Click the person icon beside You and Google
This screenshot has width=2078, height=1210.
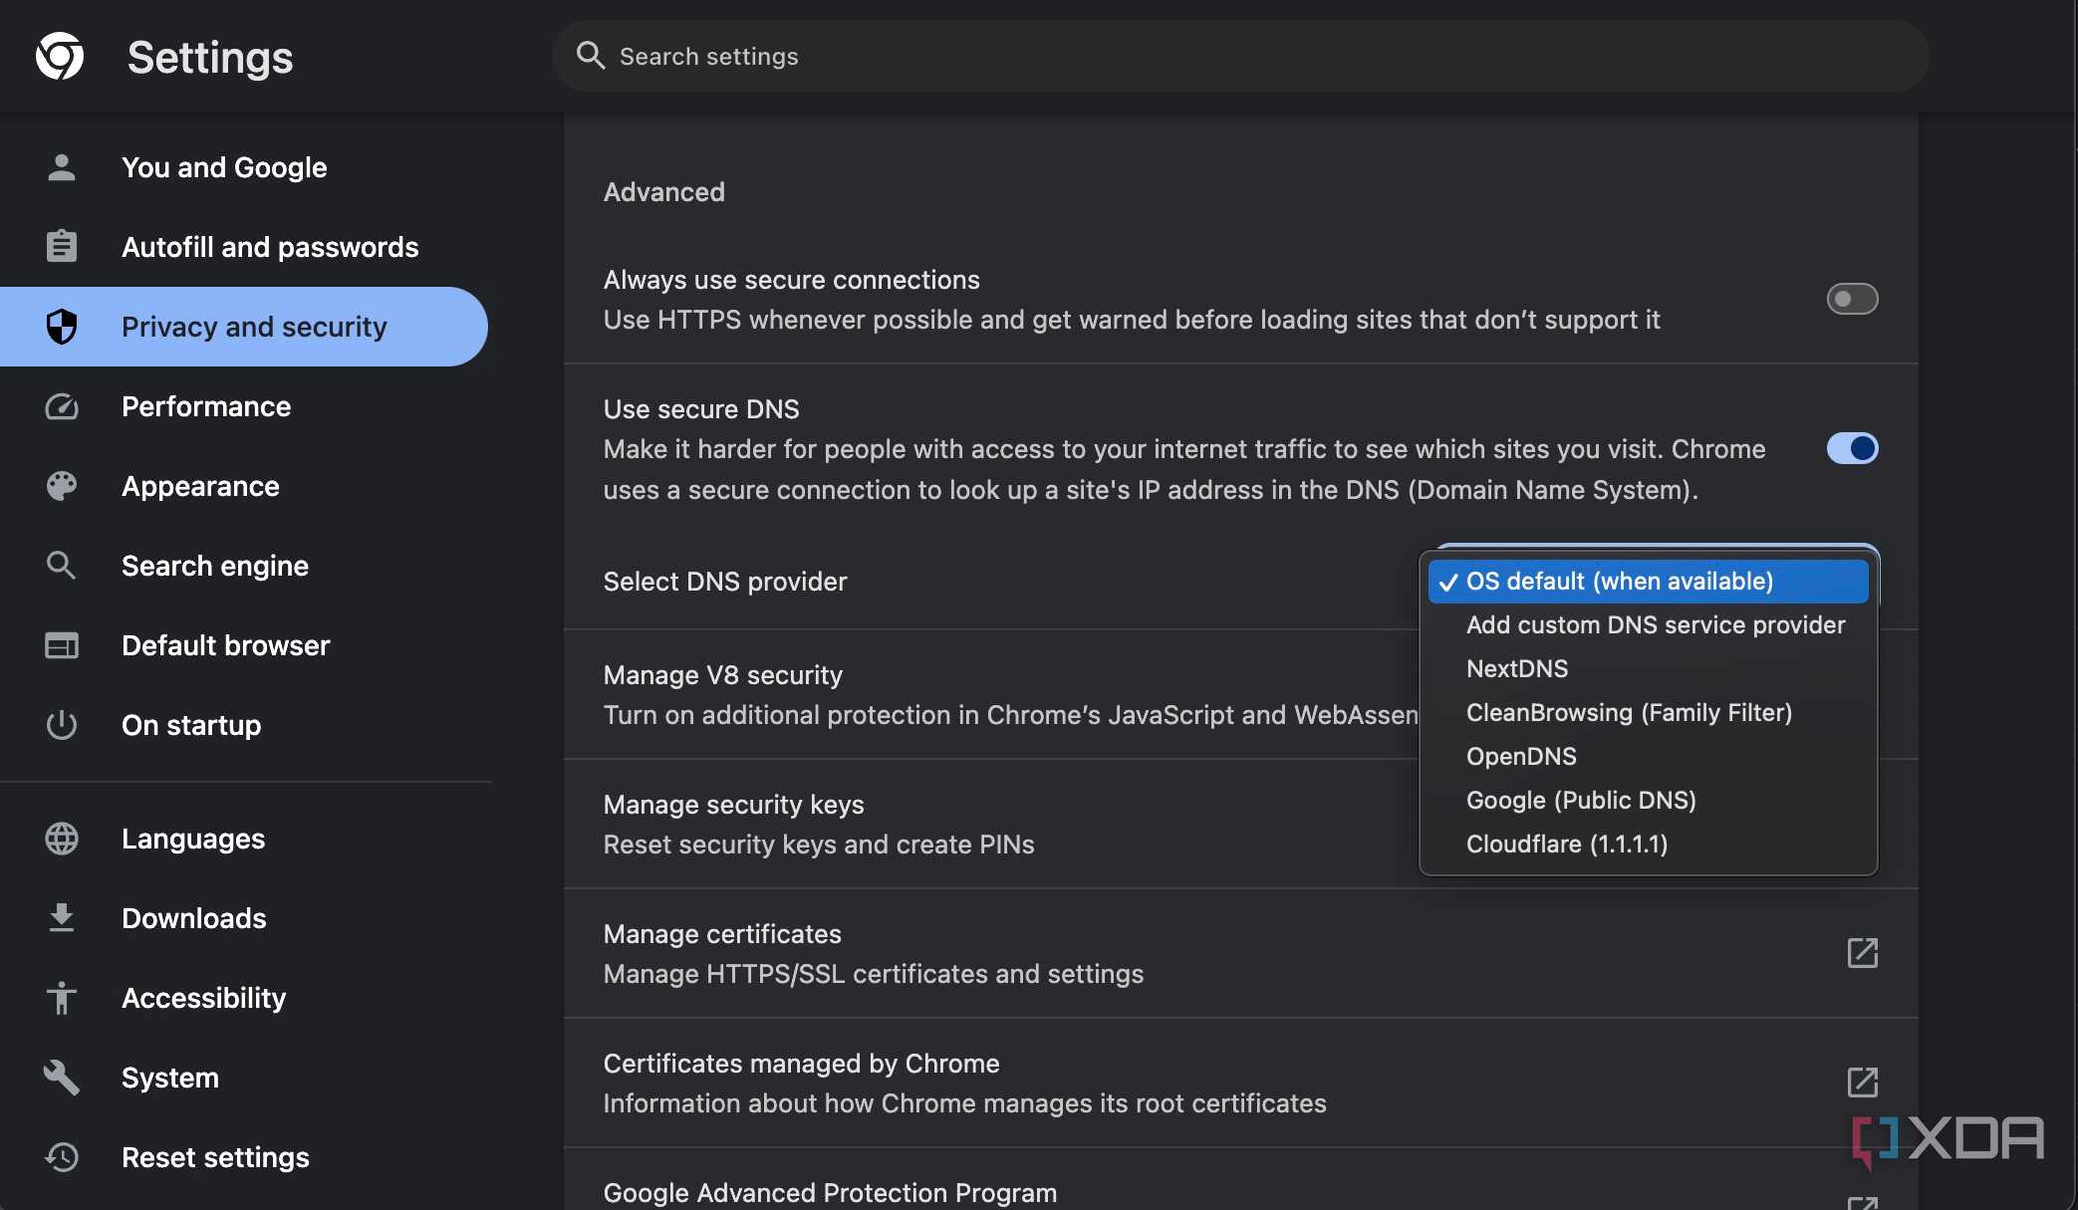pos(62,167)
